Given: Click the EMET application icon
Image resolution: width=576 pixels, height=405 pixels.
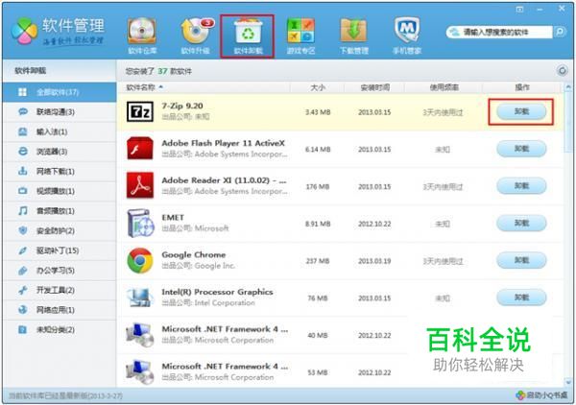Looking at the screenshot, I should tap(140, 223).
